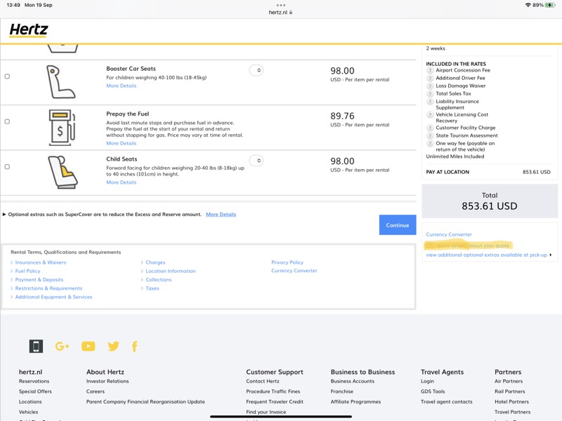562x421 pixels.
Task: Open Fuel Policy rental terms item
Action: [x=28, y=271]
